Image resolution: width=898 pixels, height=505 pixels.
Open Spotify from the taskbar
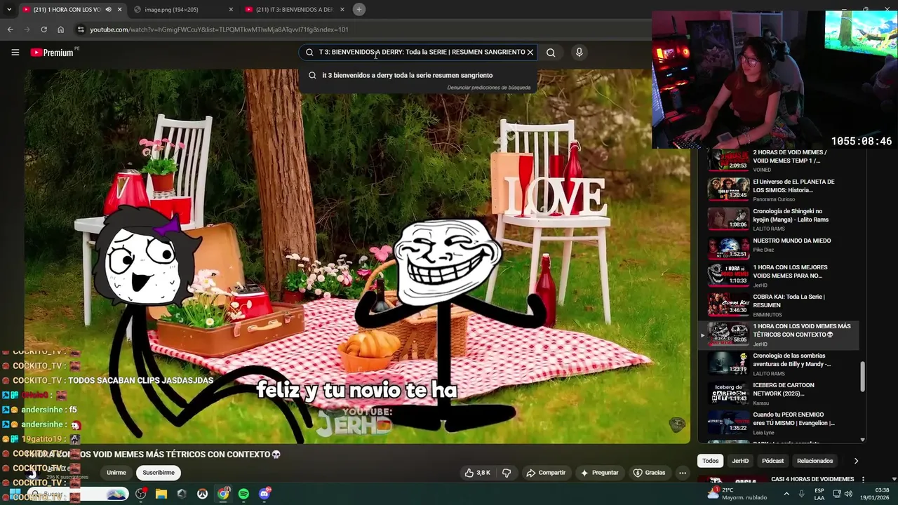pos(243,494)
